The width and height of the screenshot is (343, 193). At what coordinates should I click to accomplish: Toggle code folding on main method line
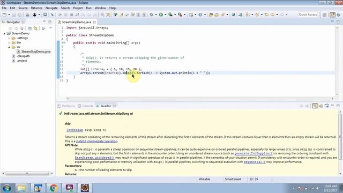click(64, 43)
